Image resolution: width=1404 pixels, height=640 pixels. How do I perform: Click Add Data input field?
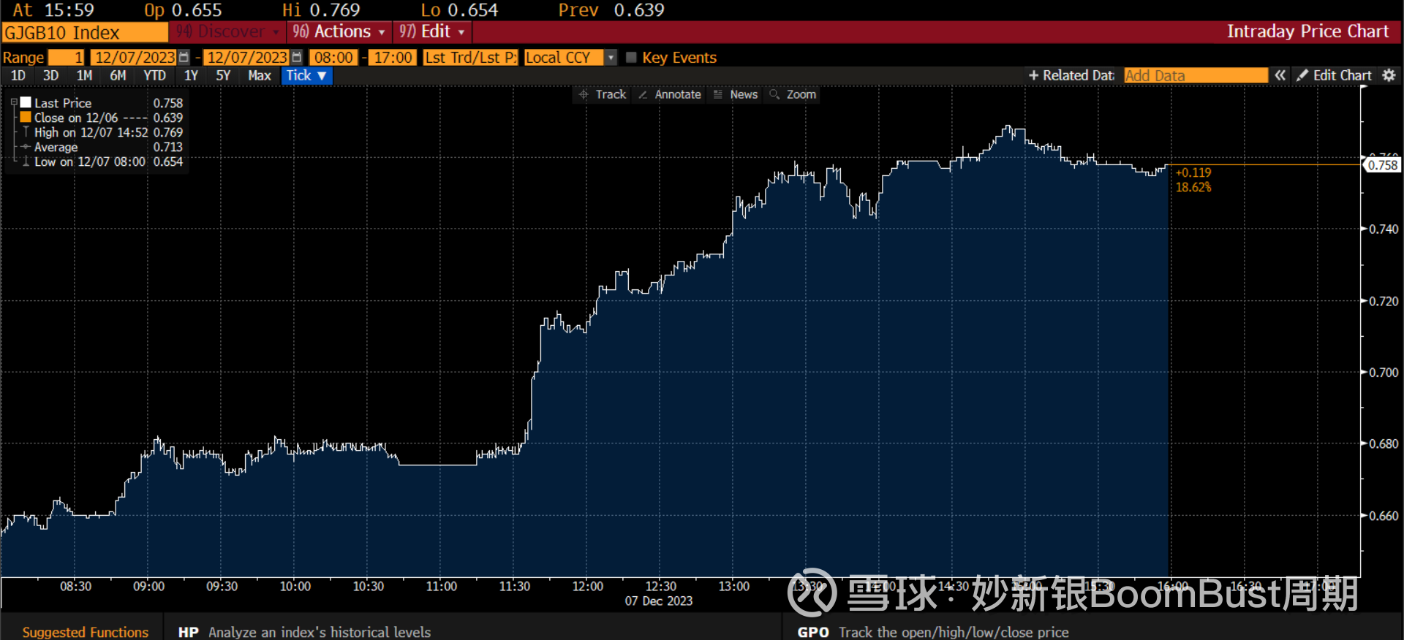coord(1196,75)
